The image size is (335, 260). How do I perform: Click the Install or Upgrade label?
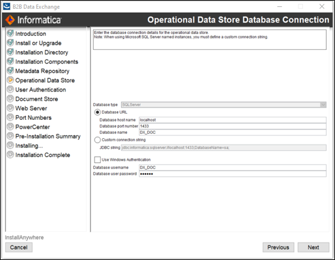click(38, 43)
